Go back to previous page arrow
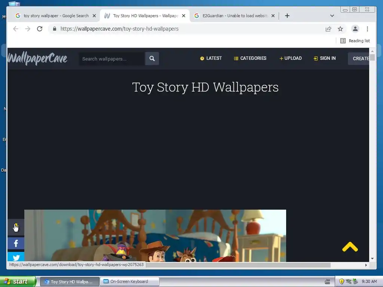The height and width of the screenshot is (287, 383). click(x=16, y=29)
